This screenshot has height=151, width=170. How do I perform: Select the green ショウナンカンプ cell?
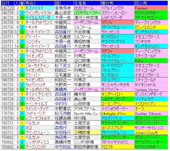(x=118, y=99)
